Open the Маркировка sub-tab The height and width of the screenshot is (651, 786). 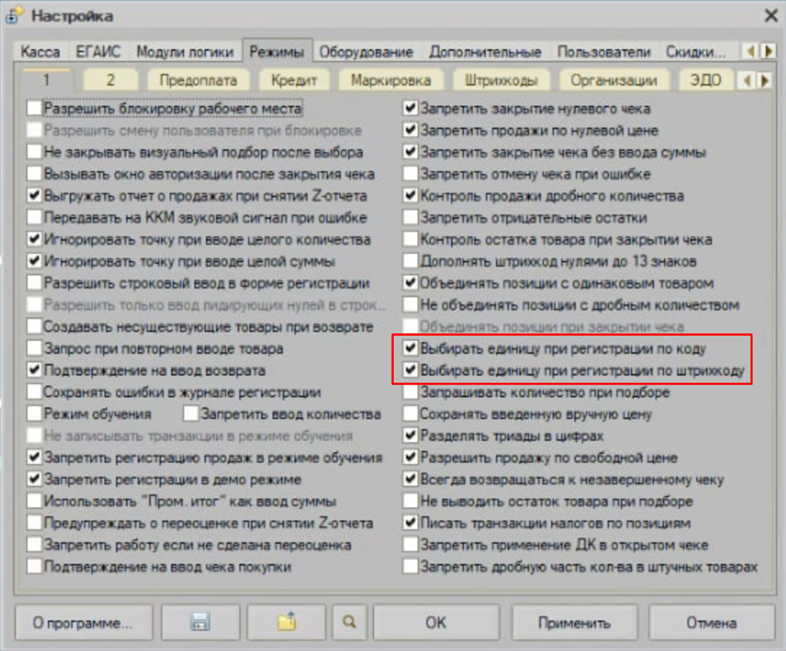tap(391, 81)
